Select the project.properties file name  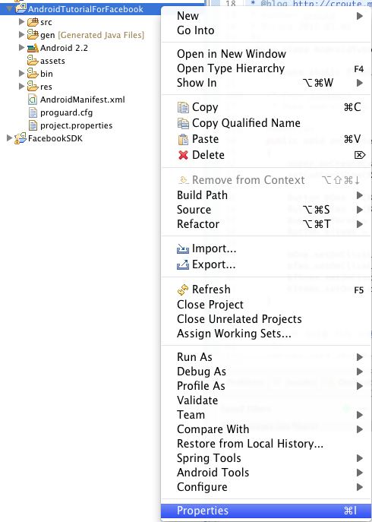(76, 126)
